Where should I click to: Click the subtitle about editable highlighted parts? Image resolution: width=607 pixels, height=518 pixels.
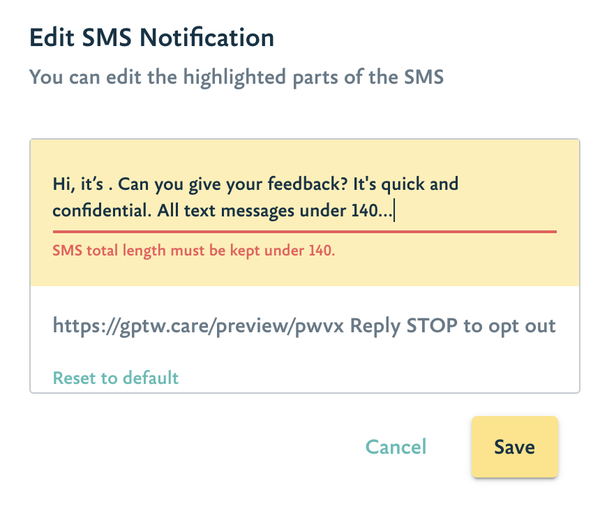[235, 77]
